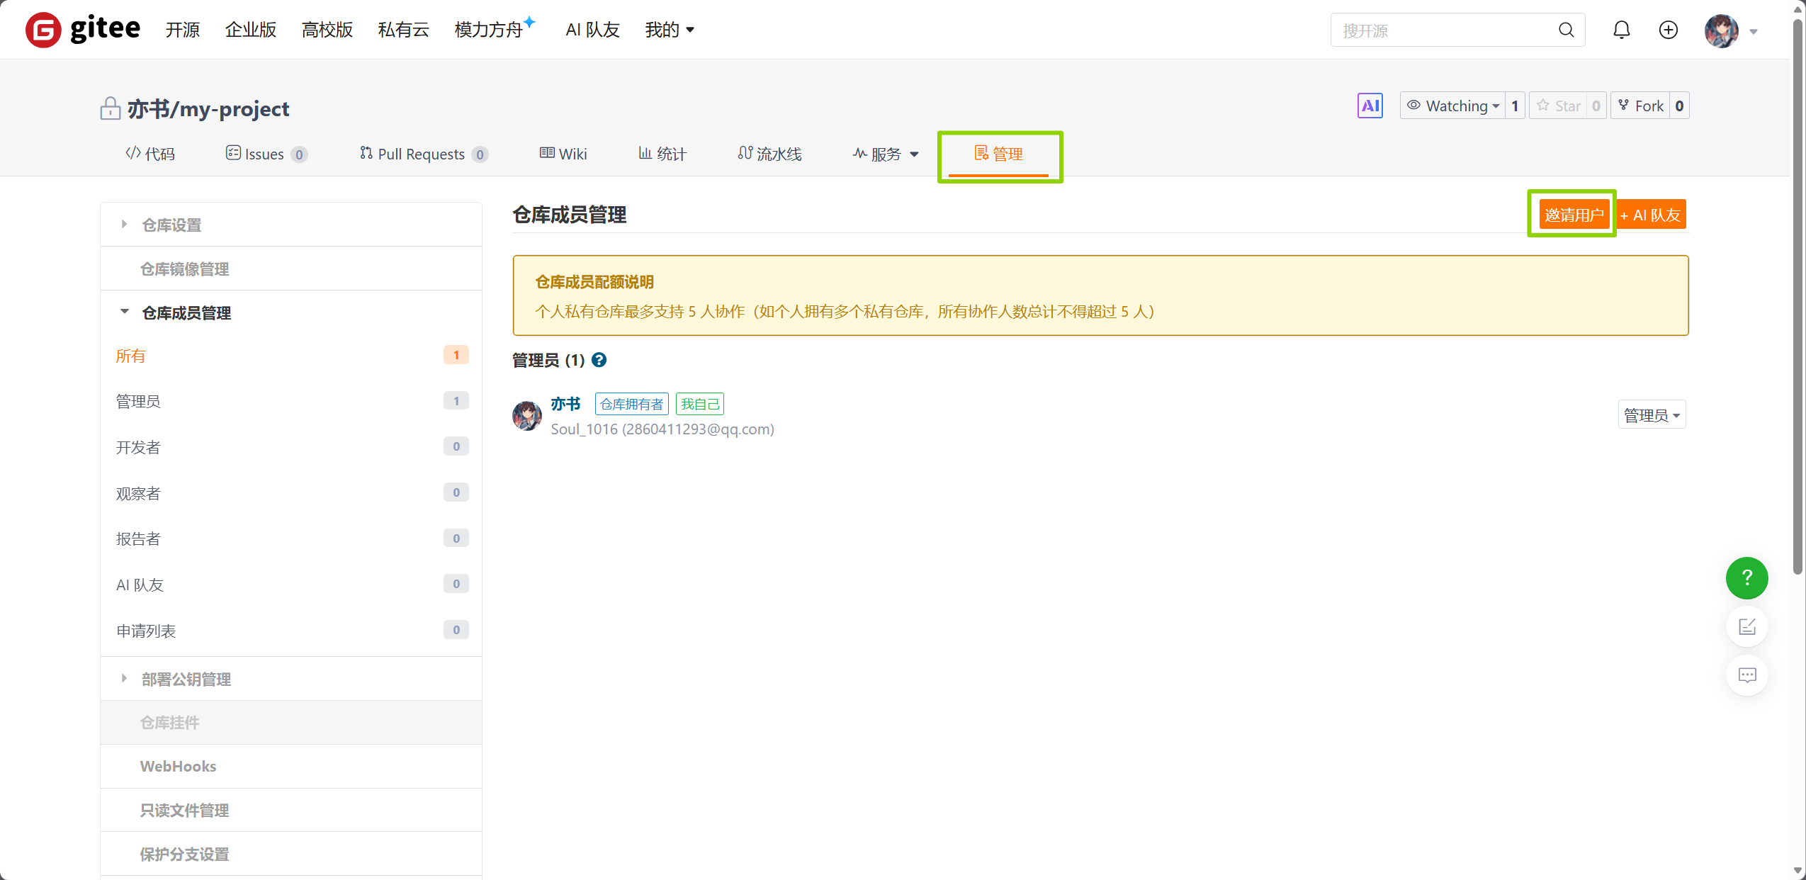Open the 管理员 role dropdown for 亦书
Viewport: 1806px width, 880px height.
point(1651,414)
